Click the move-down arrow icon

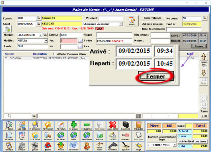point(204,73)
